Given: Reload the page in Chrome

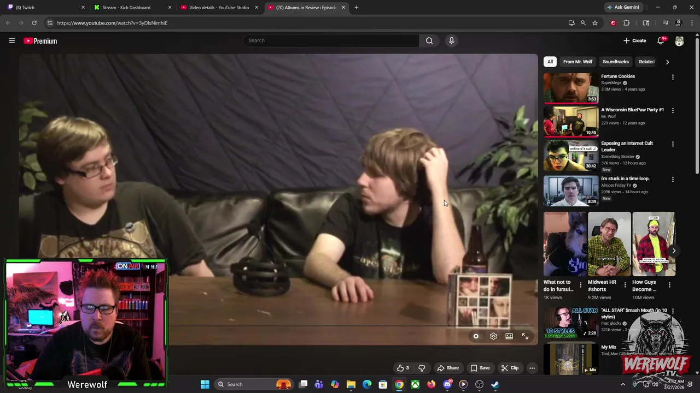Looking at the screenshot, I should pyautogui.click(x=34, y=23).
